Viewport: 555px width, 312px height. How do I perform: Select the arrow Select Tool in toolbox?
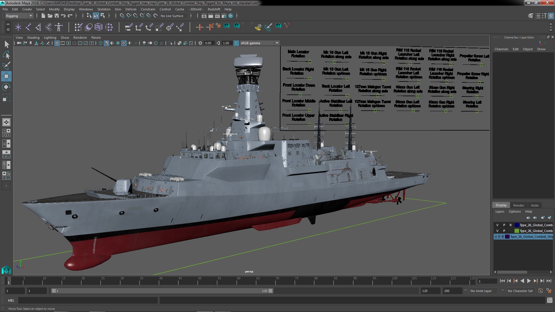click(x=6, y=44)
